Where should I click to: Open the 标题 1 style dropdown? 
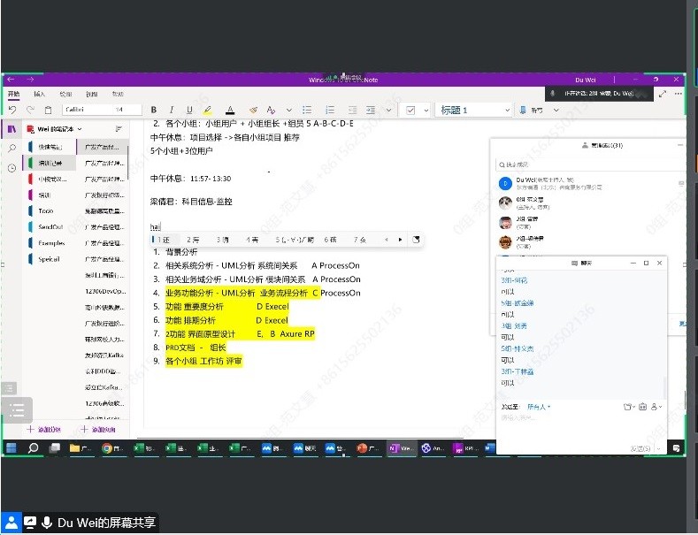[x=473, y=110]
